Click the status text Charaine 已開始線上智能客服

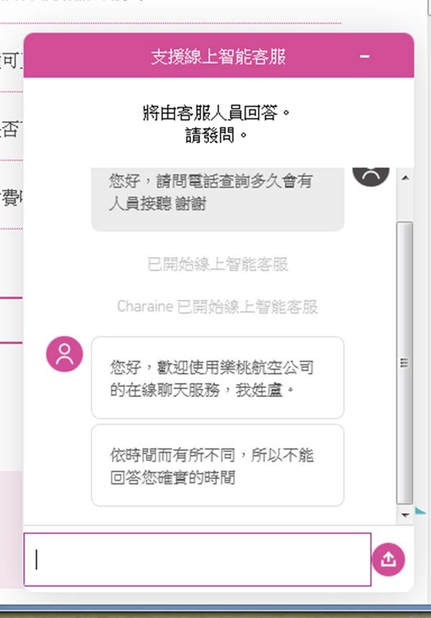218,306
